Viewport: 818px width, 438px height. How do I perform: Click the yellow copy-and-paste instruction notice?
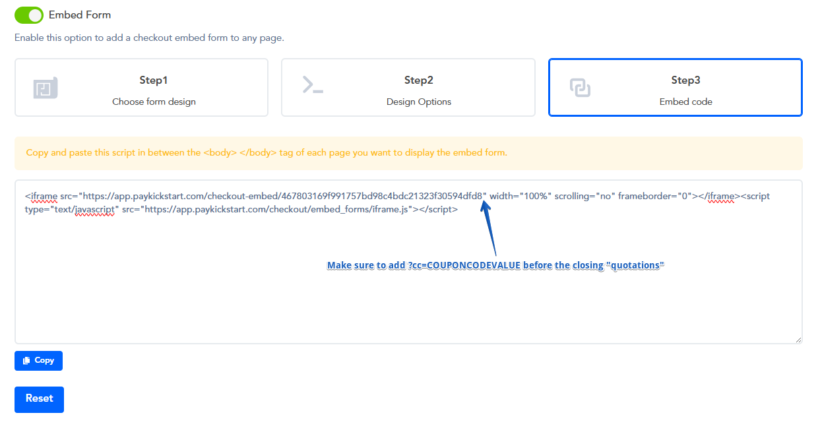pyautogui.click(x=408, y=153)
